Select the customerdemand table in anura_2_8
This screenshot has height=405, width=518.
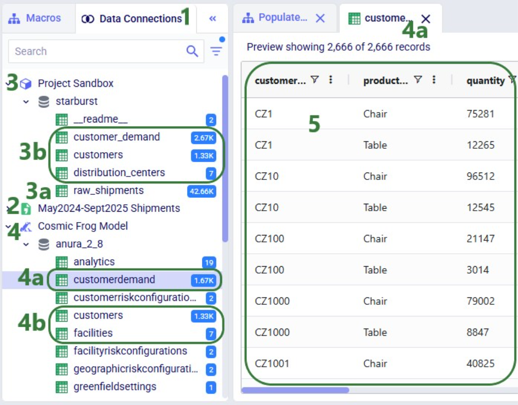(x=115, y=280)
